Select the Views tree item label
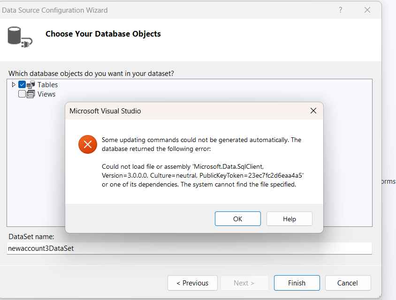Image resolution: width=396 pixels, height=300 pixels. 46,94
